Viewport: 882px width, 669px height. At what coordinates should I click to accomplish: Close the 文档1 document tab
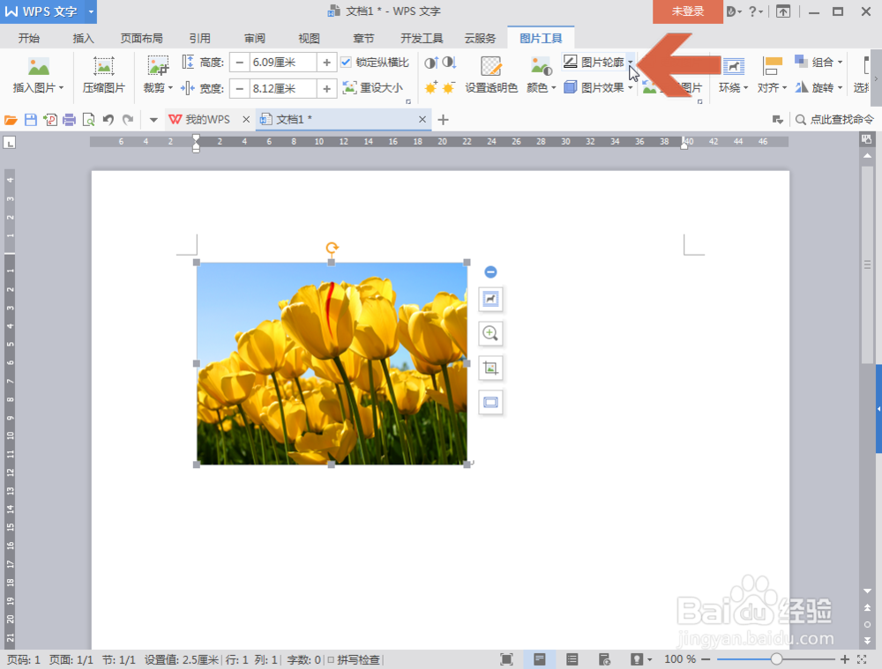[422, 120]
